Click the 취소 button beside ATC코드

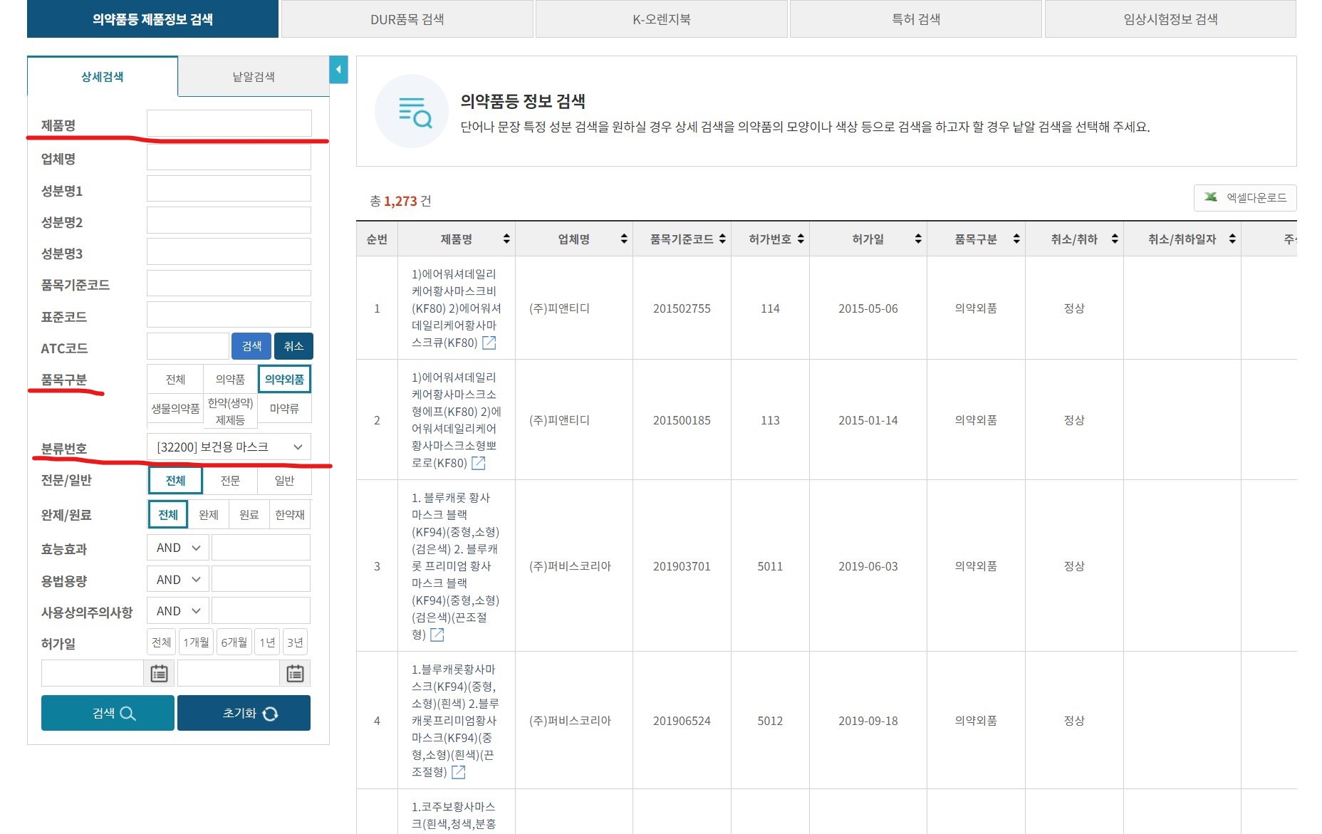[293, 346]
